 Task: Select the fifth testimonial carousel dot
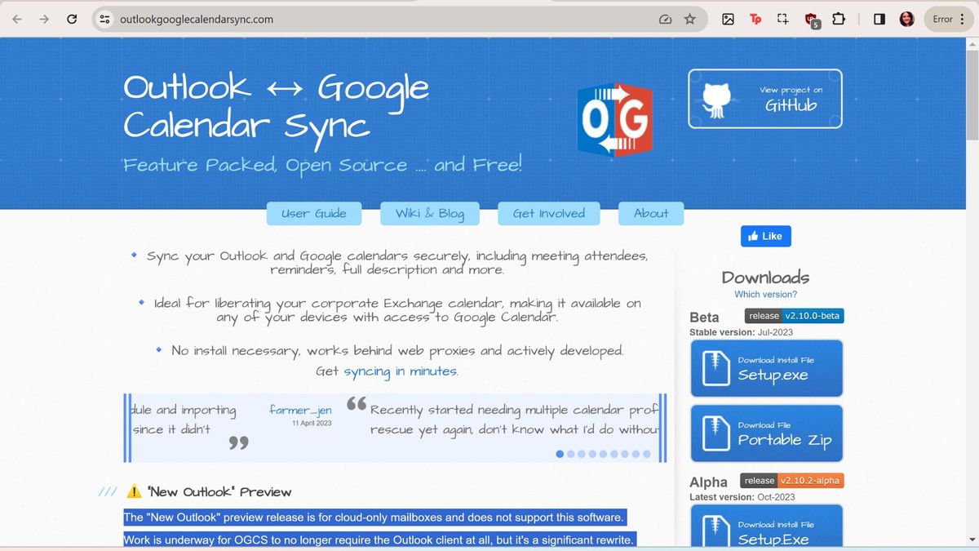(604, 454)
